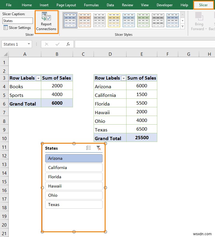Select the Sports cell
The width and height of the screenshot is (215, 237).
tap(25, 95)
